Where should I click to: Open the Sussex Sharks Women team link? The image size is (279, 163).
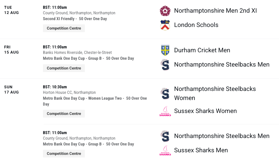click(205, 111)
